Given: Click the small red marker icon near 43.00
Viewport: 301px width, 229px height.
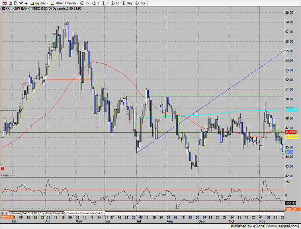Looking at the screenshot, I should pos(2,168).
